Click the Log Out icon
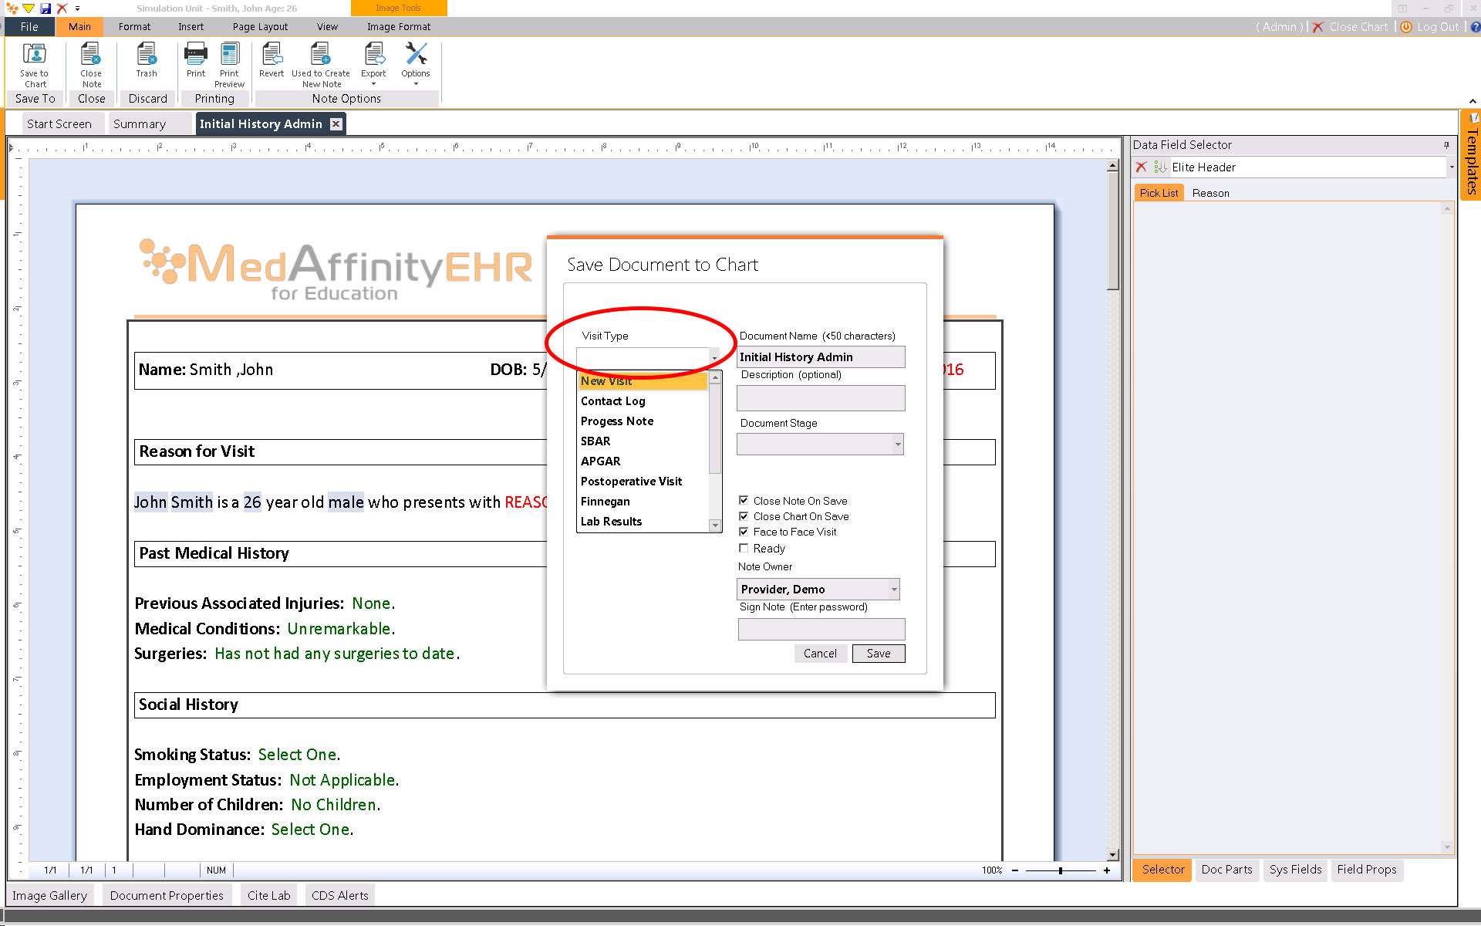Screen dimensions: 1481x926 [1406, 27]
